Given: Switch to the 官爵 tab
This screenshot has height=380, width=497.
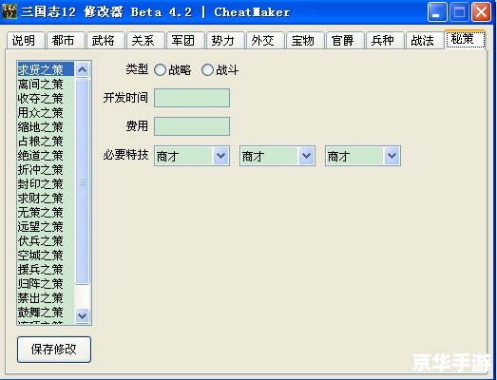Looking at the screenshot, I should [345, 41].
